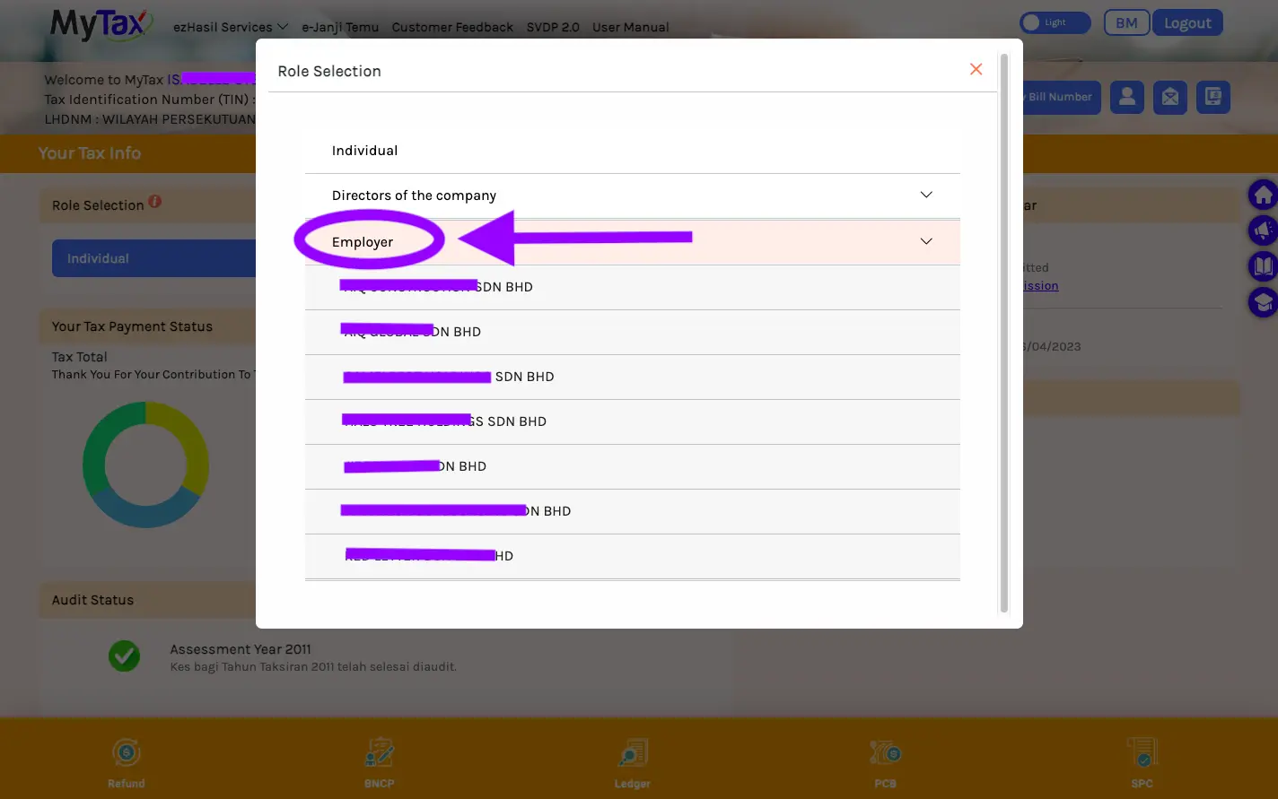The width and height of the screenshot is (1278, 799).
Task: Expand Directors of the company chevron
Action: (x=926, y=195)
